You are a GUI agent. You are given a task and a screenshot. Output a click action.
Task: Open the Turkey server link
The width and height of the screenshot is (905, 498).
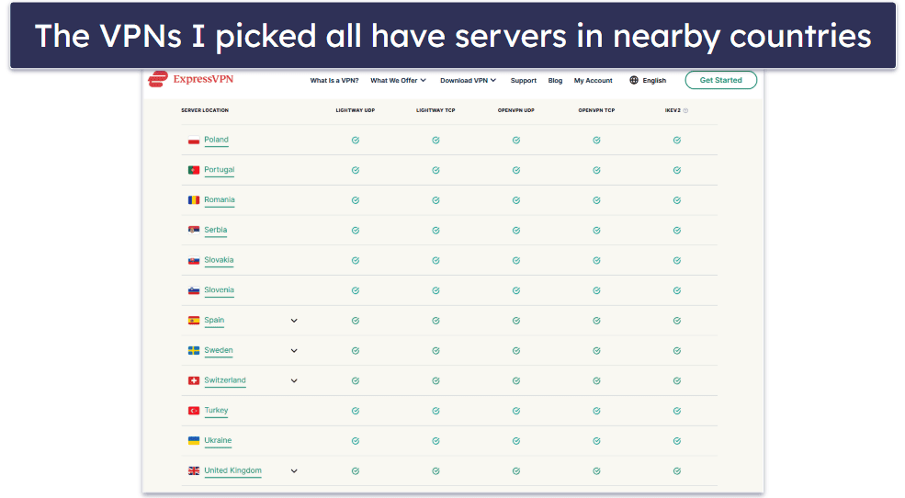click(217, 411)
